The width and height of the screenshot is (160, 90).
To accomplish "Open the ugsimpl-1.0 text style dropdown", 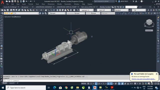I will pyautogui.click(x=86, y=10).
